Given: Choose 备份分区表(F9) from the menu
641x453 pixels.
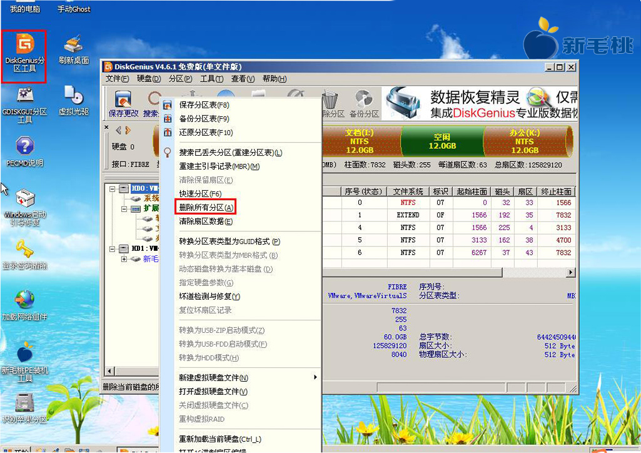Looking at the screenshot, I should click(x=241, y=118).
